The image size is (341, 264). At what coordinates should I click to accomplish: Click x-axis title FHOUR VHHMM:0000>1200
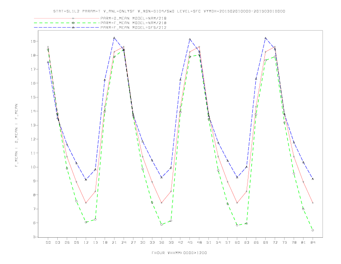(179, 253)
